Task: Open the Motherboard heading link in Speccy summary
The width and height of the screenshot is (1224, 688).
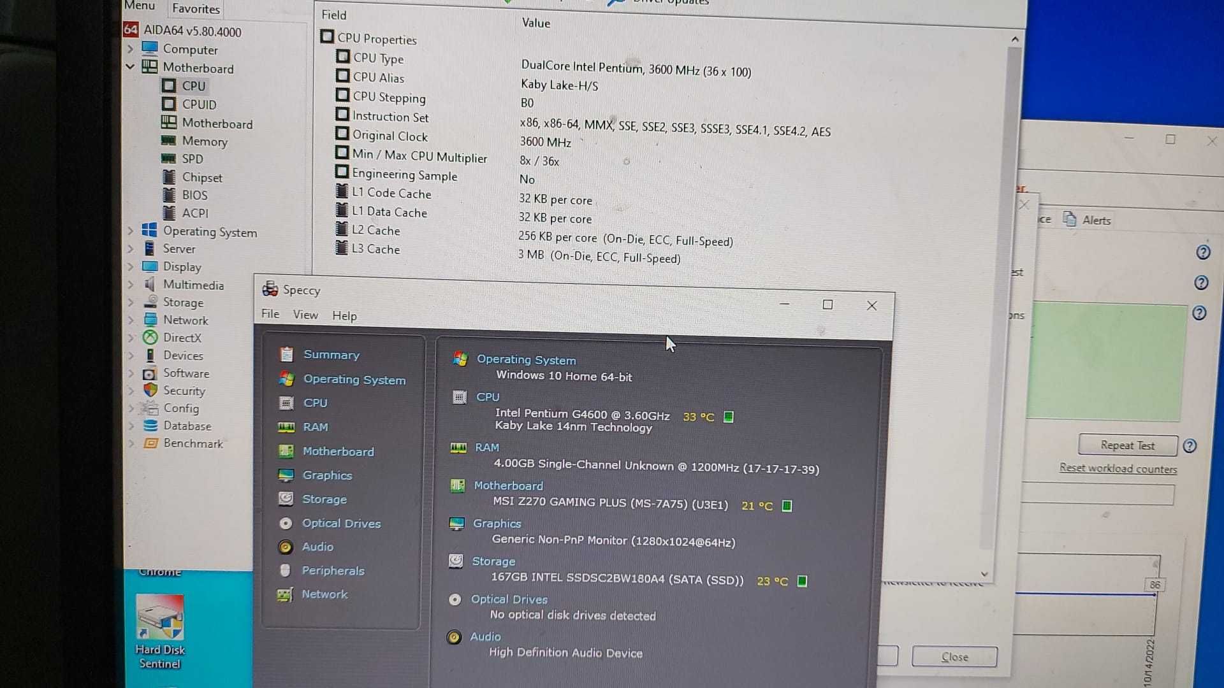Action: pyautogui.click(x=508, y=485)
